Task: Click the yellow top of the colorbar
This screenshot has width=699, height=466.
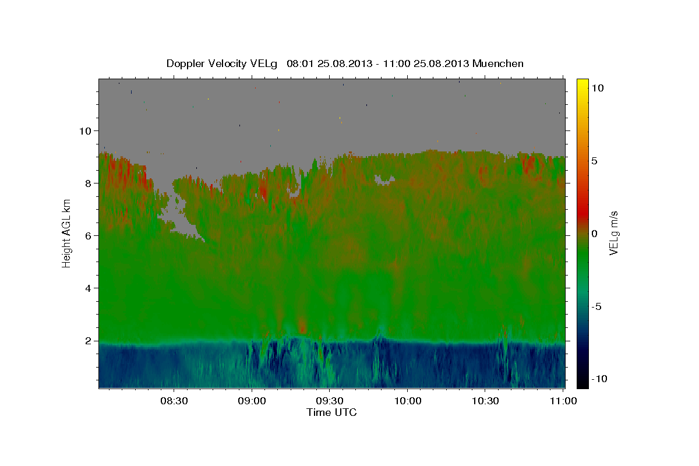Action: [582, 84]
